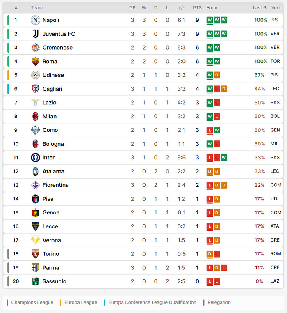
Task: Click the Torino club badge
Action: point(36,254)
